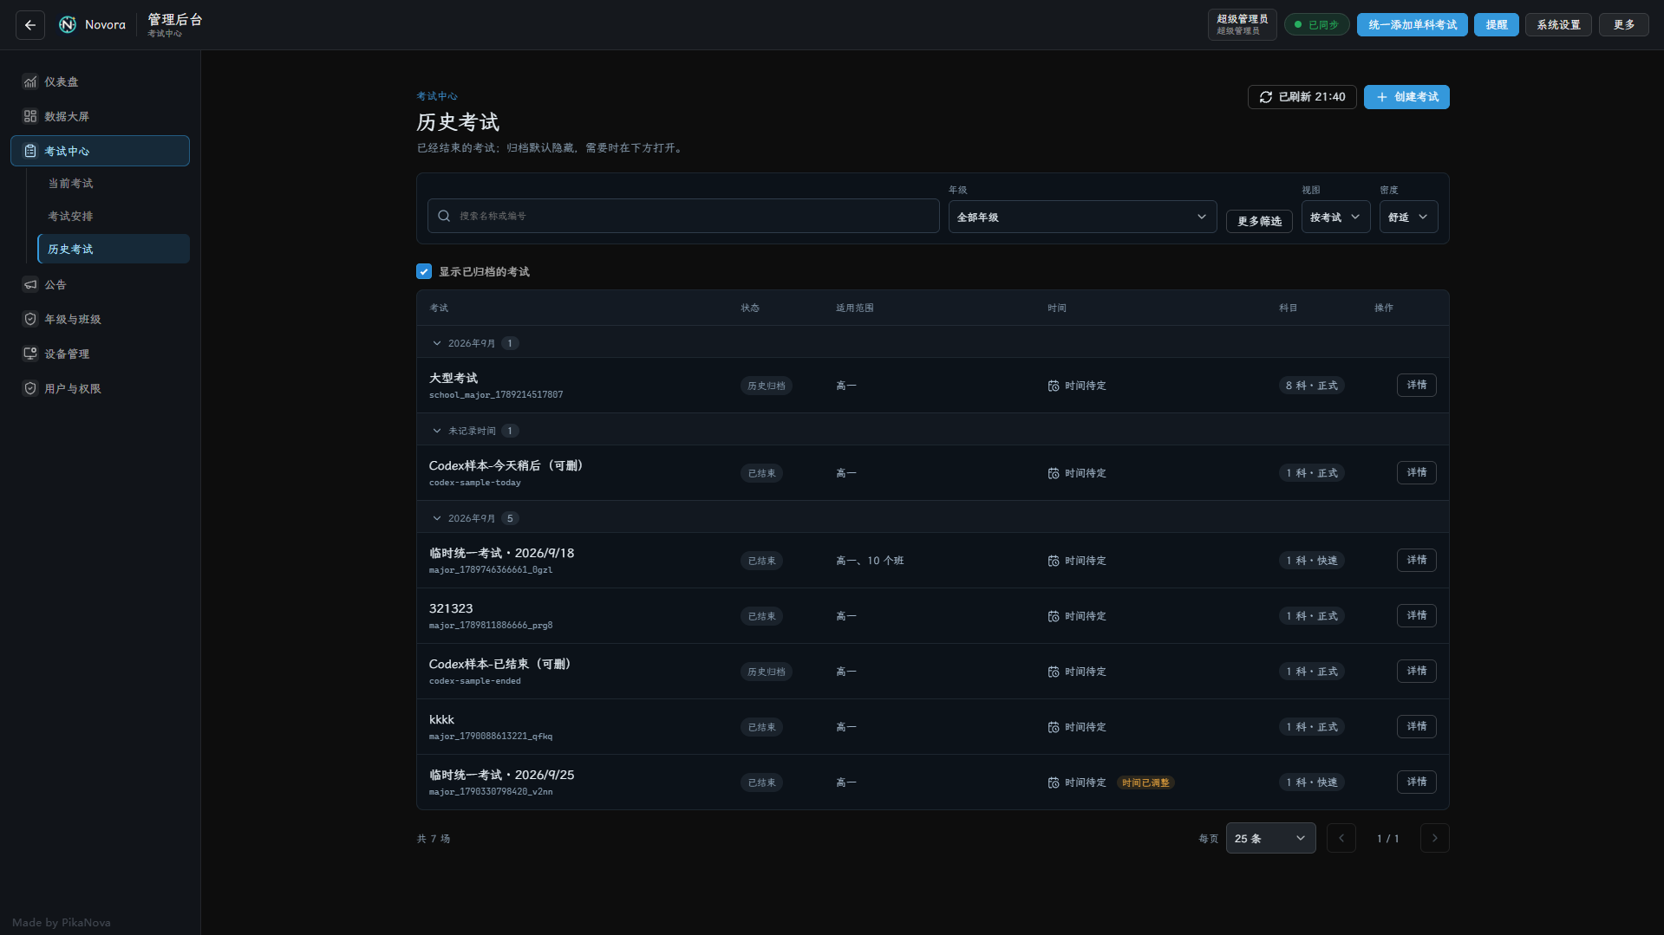Click the 考试中心 breadcrumb link
This screenshot has width=1664, height=935.
click(436, 96)
